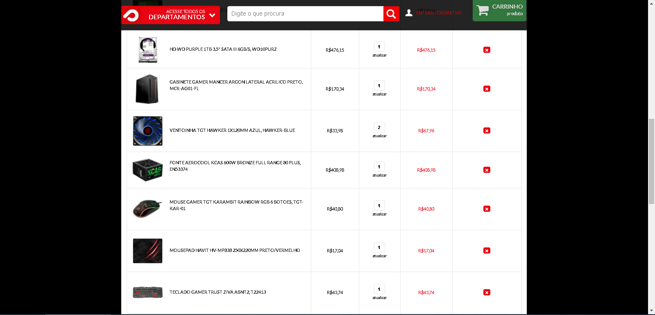Open 'VENTOINHA TGT HAWKER 1X120MM AZUL' name

[232, 130]
